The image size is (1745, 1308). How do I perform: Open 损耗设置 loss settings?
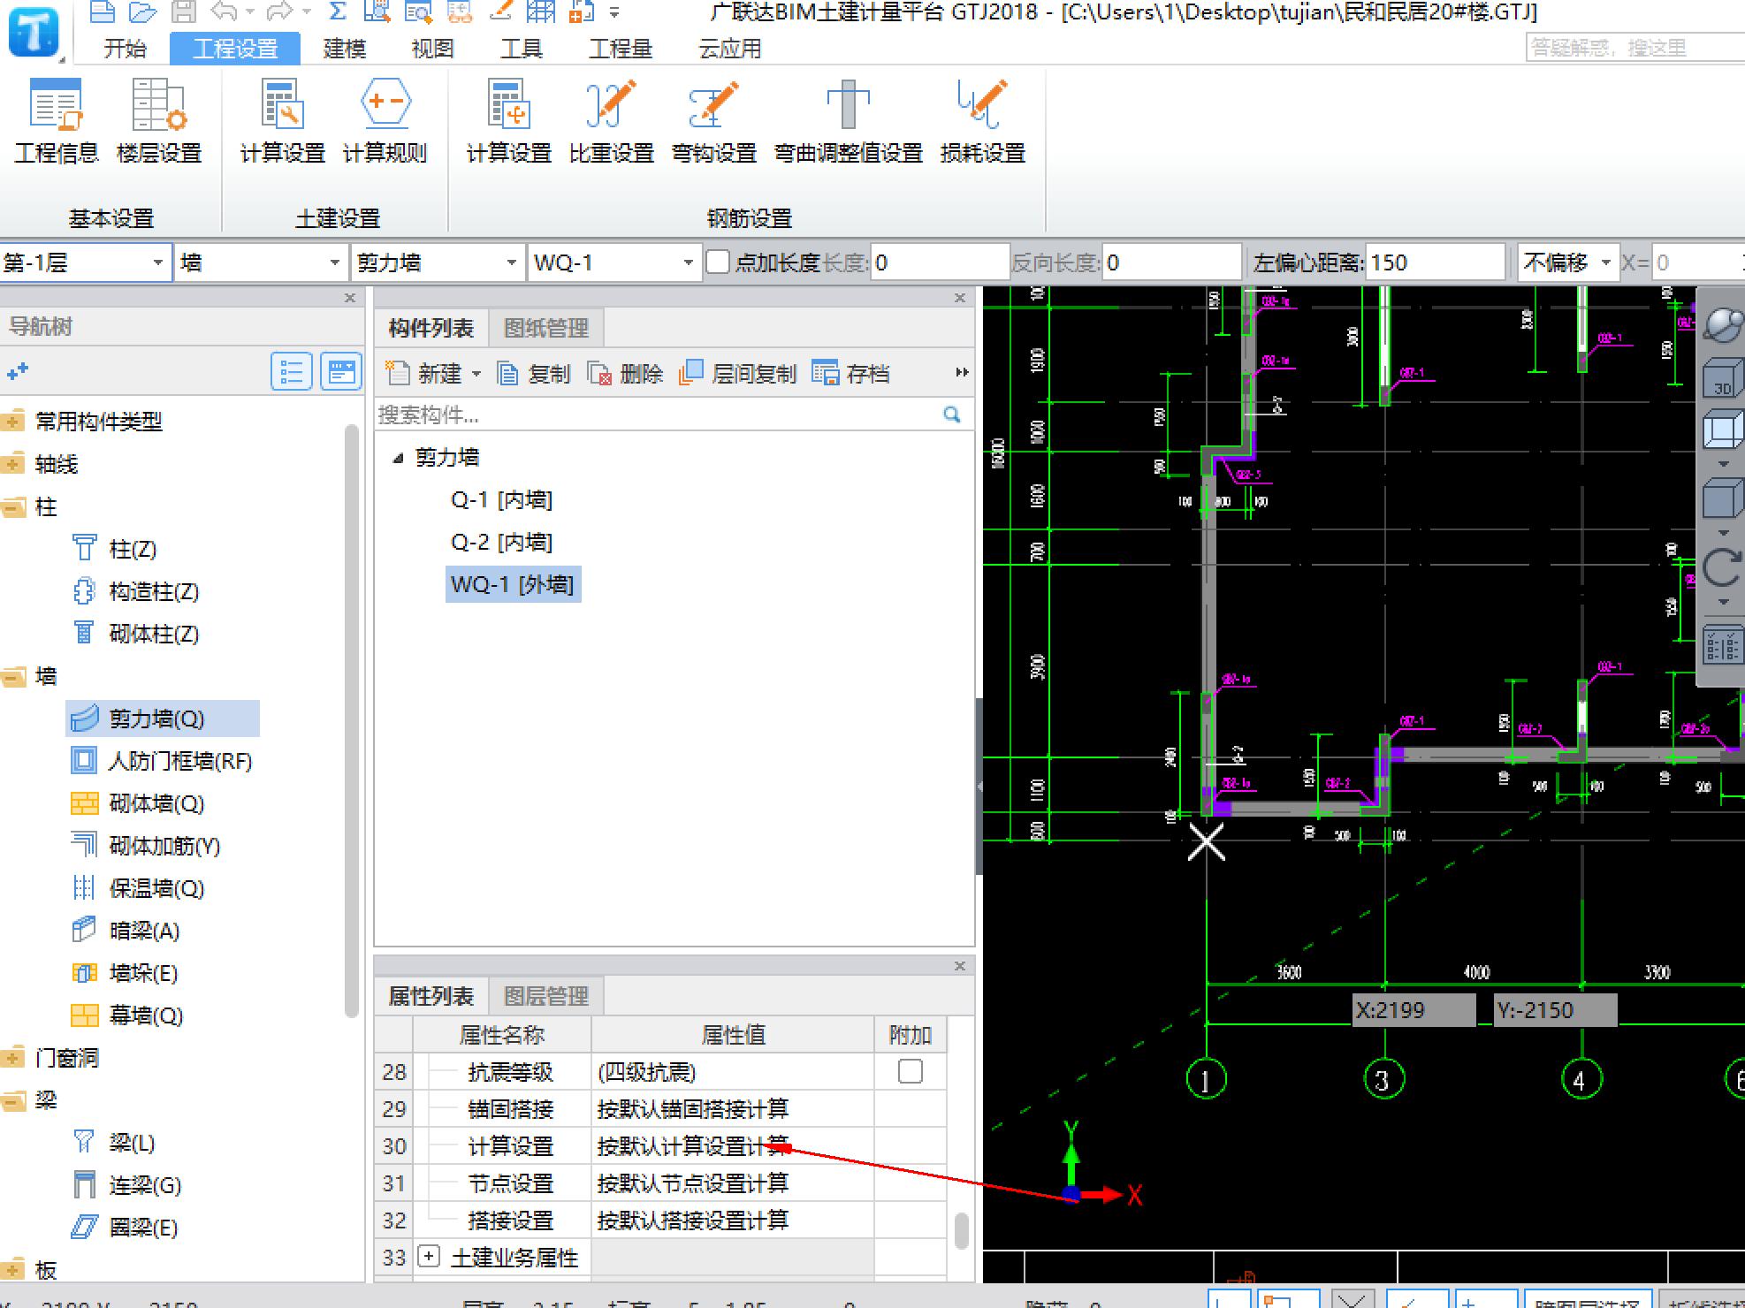pyautogui.click(x=983, y=120)
